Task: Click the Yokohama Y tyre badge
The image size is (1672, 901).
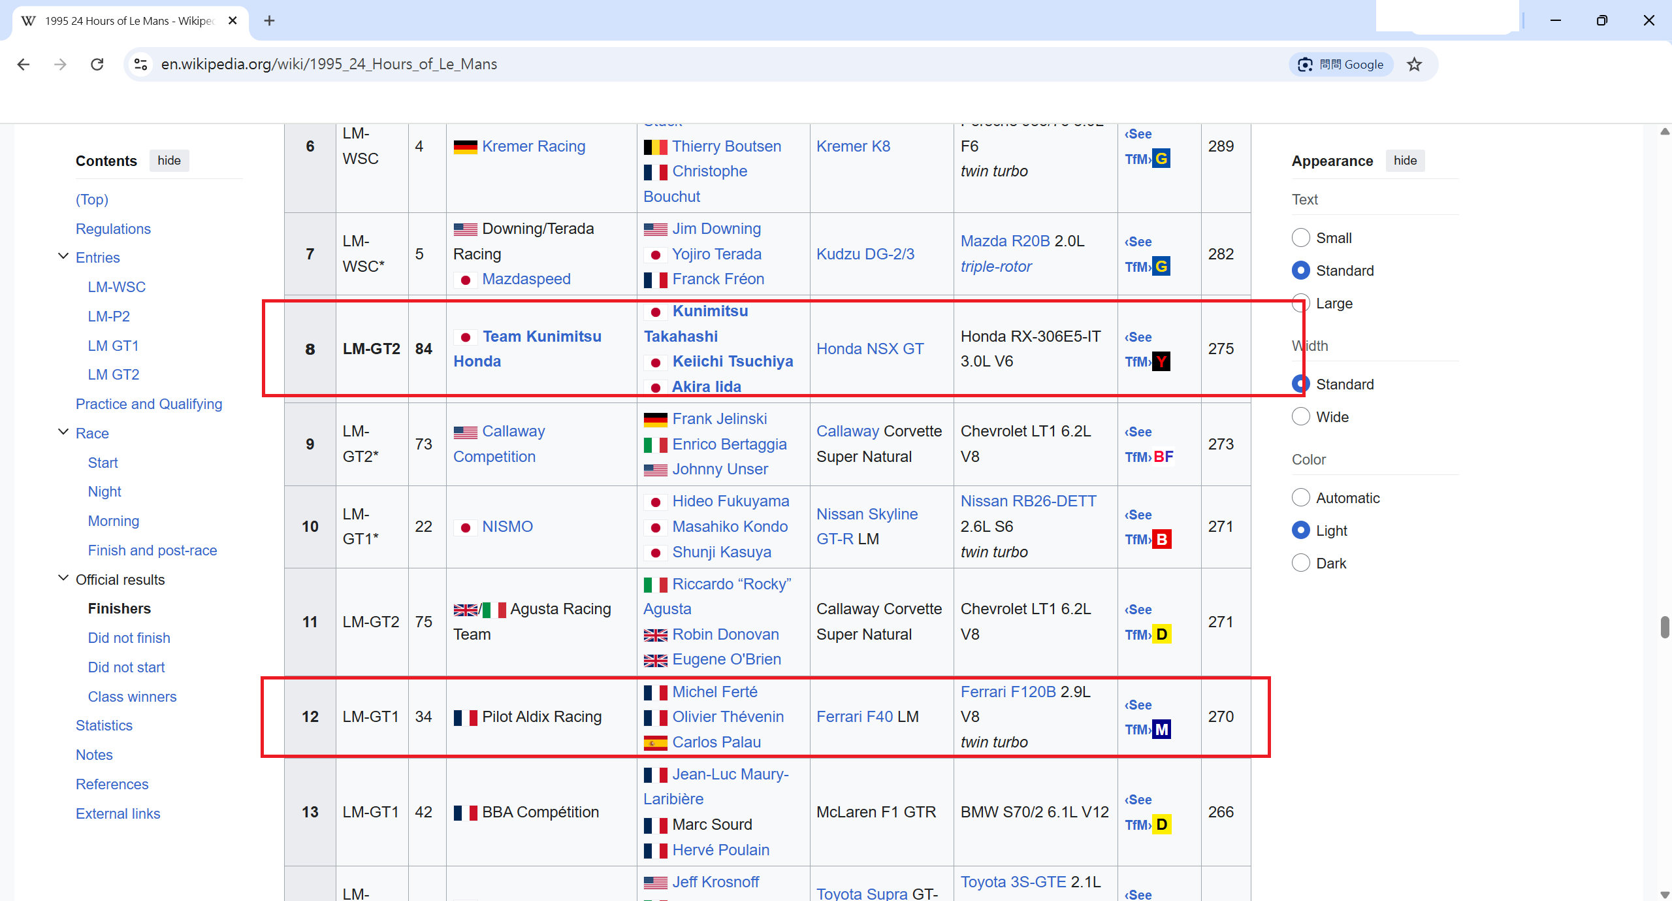Action: (x=1161, y=361)
